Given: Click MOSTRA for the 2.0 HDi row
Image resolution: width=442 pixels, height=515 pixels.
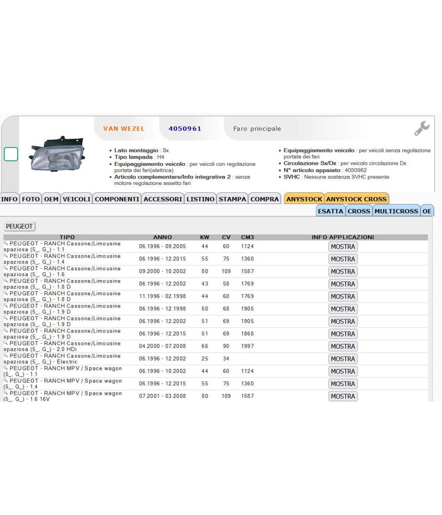Looking at the screenshot, I should tap(343, 346).
